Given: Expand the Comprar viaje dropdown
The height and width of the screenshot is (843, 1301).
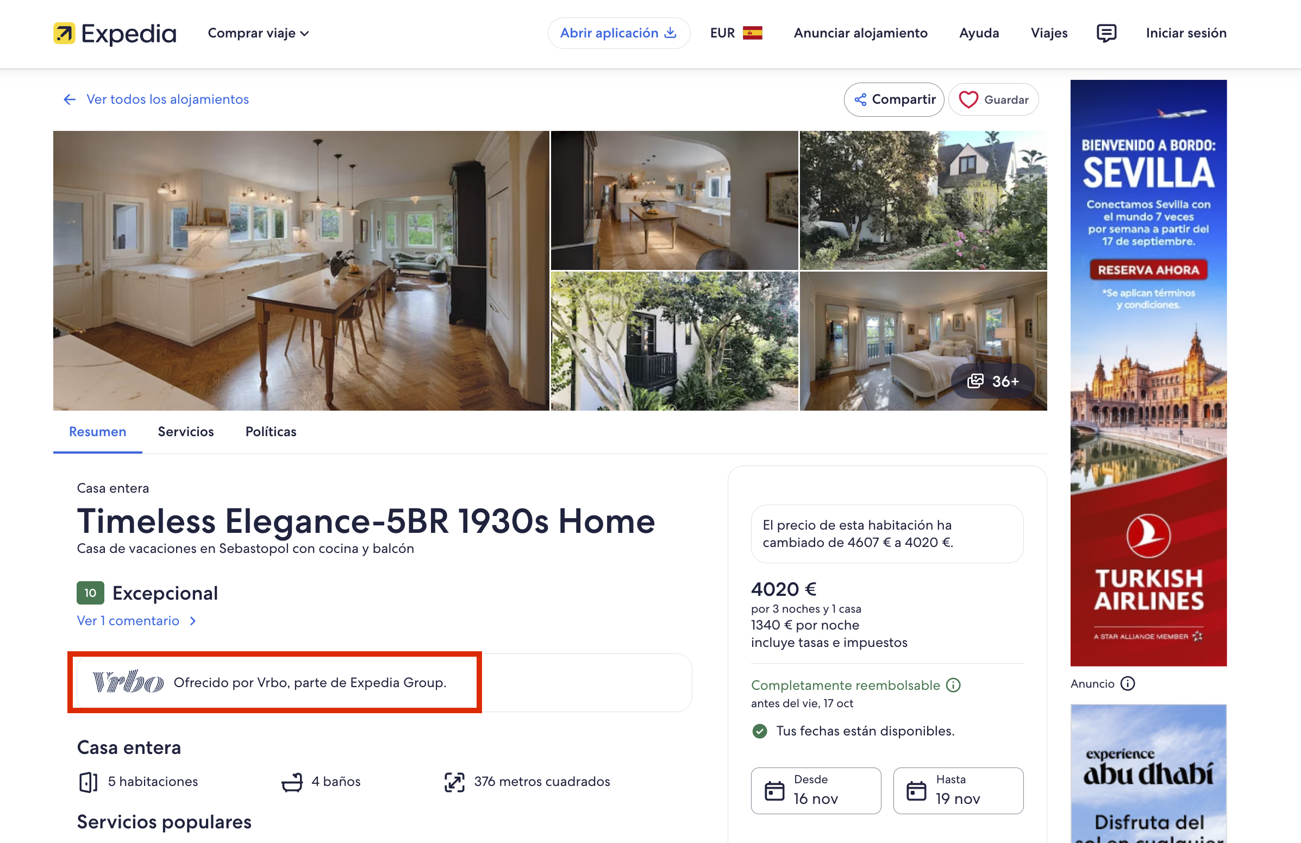Looking at the screenshot, I should [x=259, y=33].
